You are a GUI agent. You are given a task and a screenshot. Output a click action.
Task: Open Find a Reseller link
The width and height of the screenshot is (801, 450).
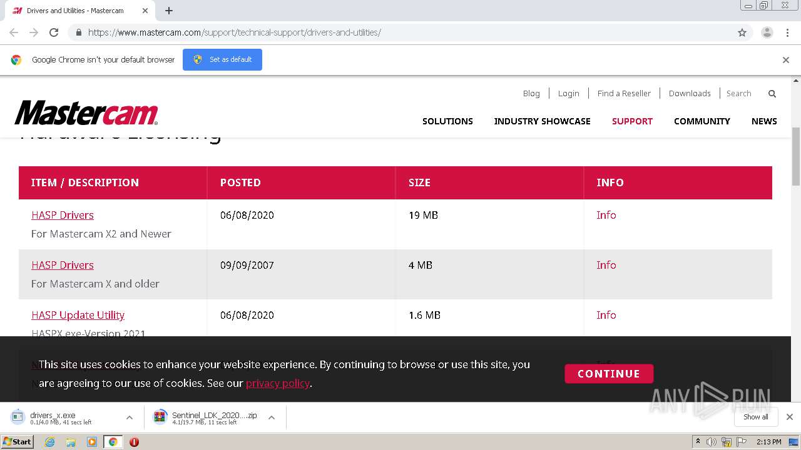point(624,93)
